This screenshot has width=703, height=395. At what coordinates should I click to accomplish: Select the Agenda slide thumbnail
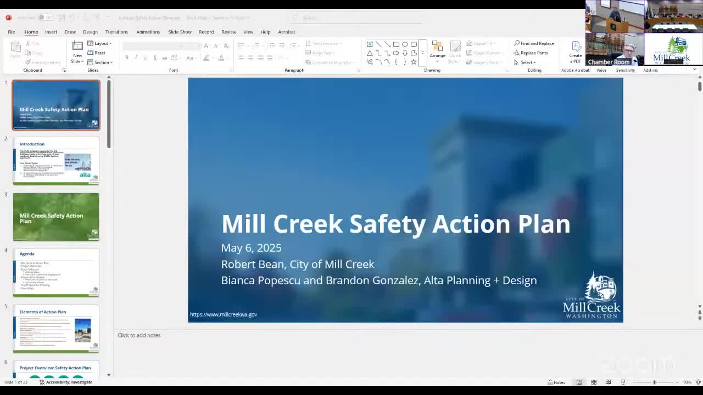(56, 273)
